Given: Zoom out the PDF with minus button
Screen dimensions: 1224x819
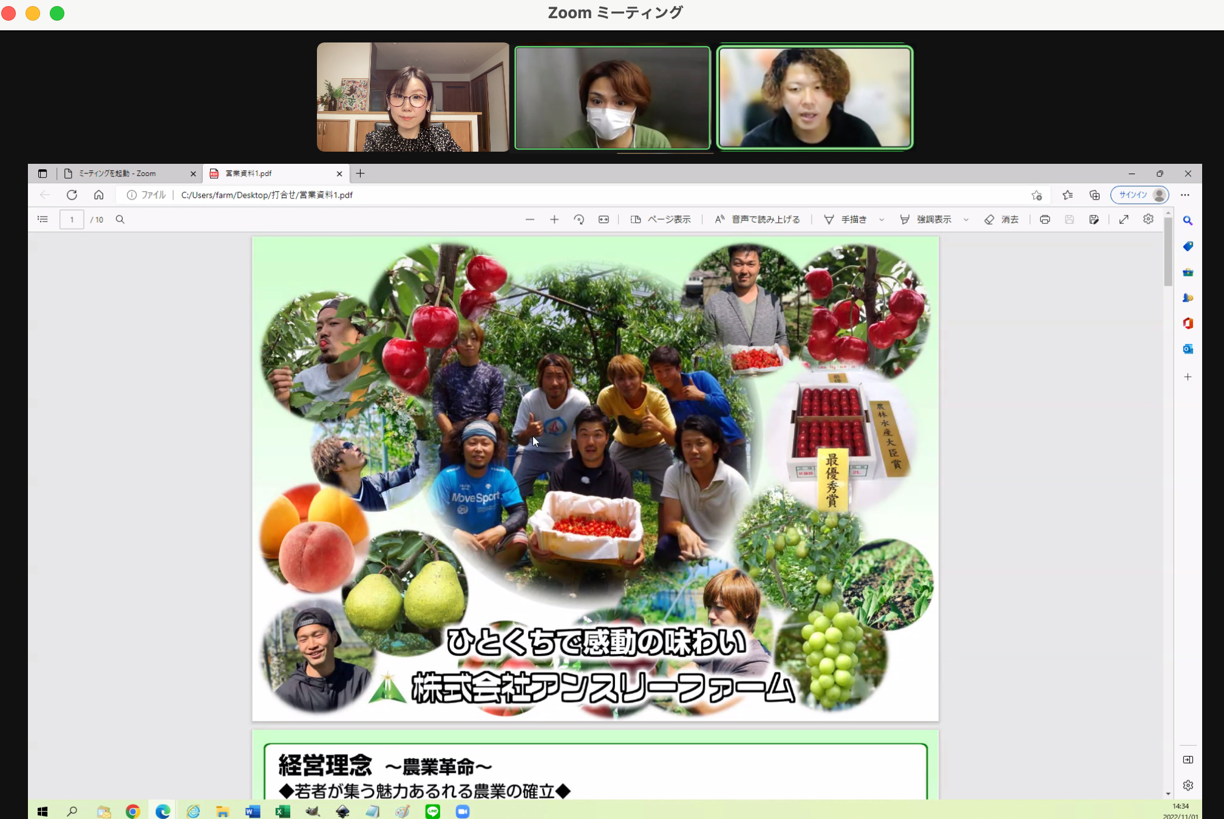Looking at the screenshot, I should (530, 220).
